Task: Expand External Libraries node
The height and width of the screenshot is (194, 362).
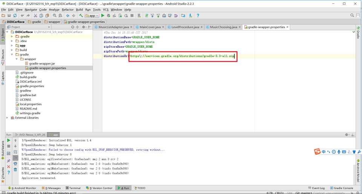Action: (8, 118)
